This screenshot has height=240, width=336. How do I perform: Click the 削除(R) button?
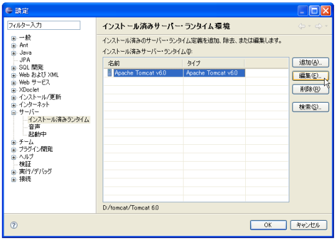(310, 89)
